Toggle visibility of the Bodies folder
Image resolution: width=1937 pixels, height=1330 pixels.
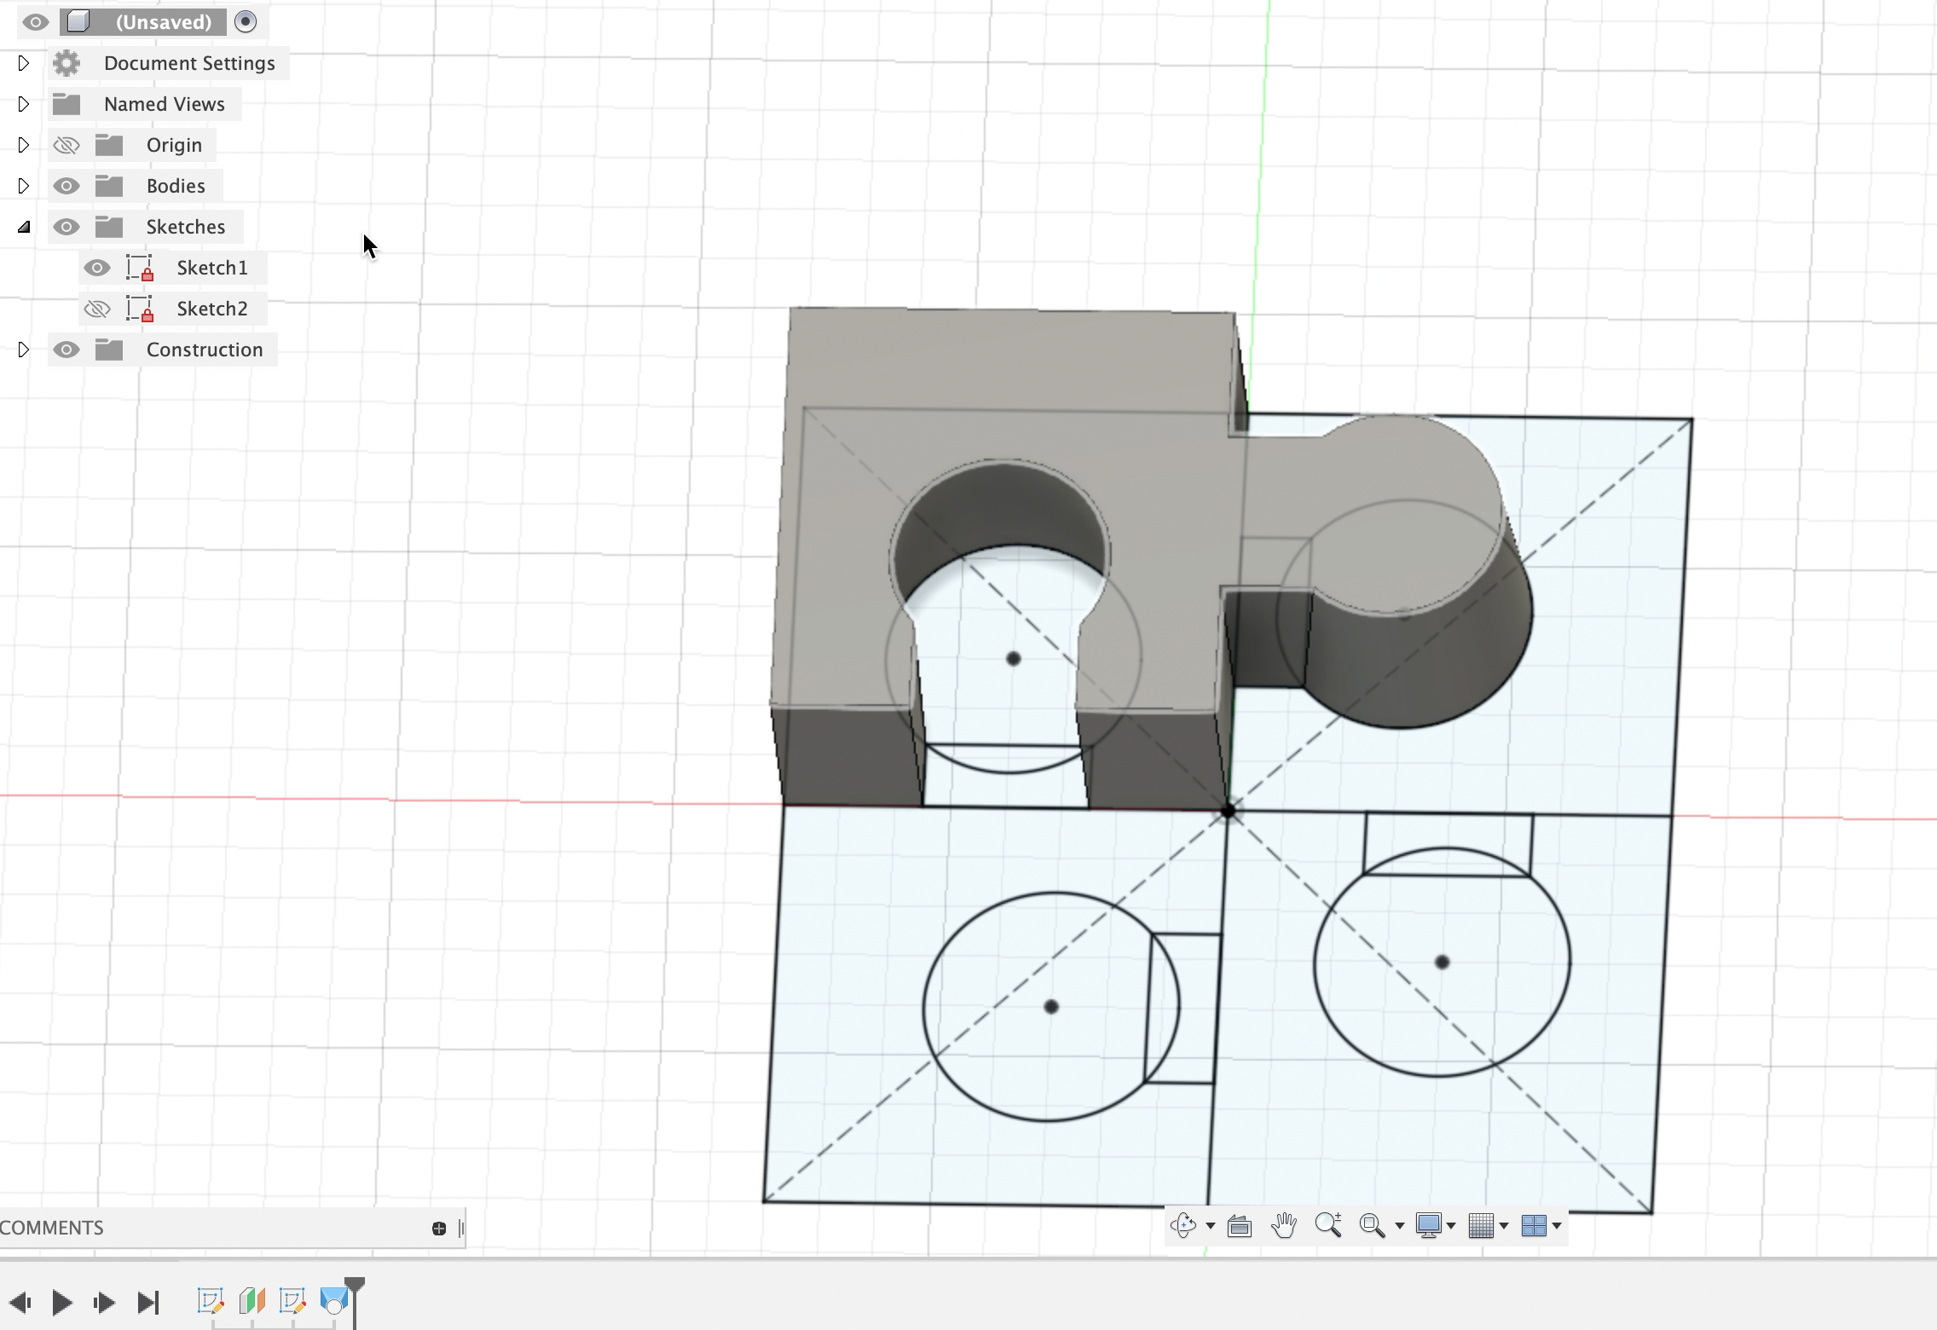click(65, 184)
